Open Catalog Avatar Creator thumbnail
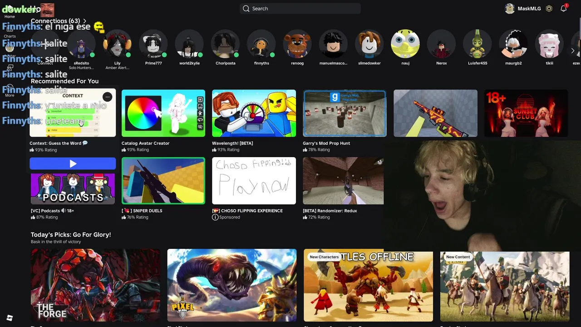Viewport: 581px width, 327px height. (163, 113)
